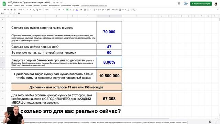Viewport: 220px width, 124px height.
Task: Click the cloud save status icon
Action: (x=61, y=2)
